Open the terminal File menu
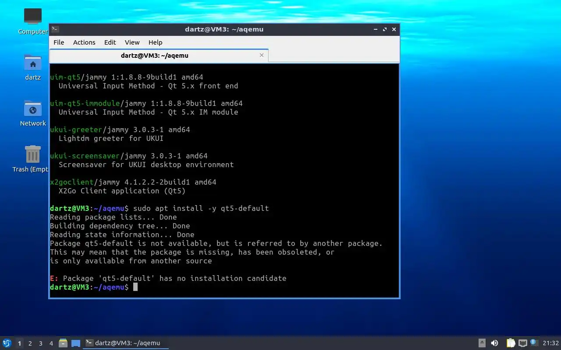 pos(59,42)
